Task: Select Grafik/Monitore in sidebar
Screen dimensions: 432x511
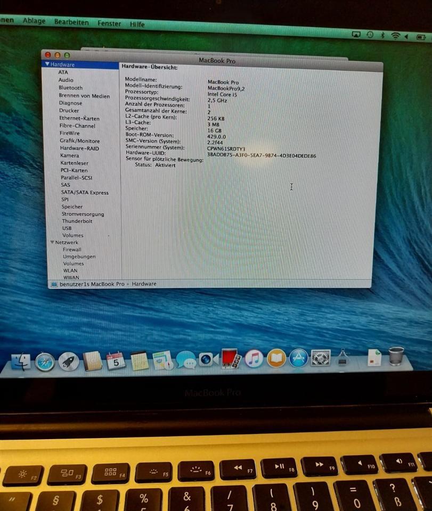Action: 79,141
